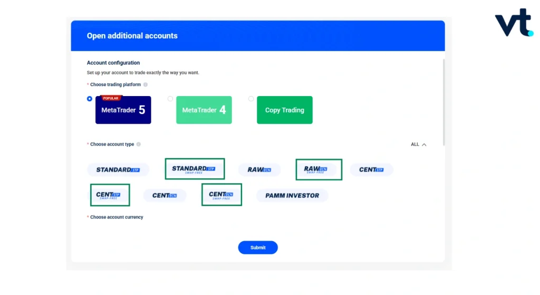The width and height of the screenshot is (540, 295).
Task: Choose the MetaTrader 4 platform card
Action: [x=204, y=110]
